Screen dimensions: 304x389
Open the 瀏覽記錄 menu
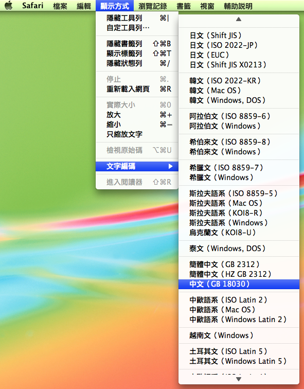152,6
